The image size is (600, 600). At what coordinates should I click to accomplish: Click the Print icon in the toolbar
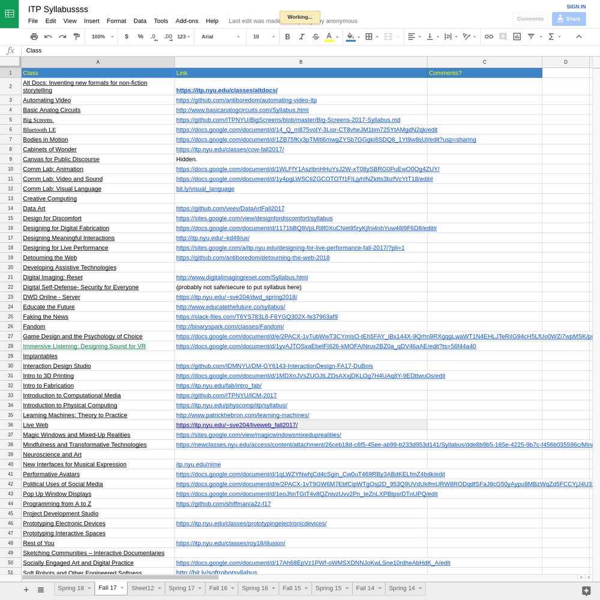tap(34, 37)
